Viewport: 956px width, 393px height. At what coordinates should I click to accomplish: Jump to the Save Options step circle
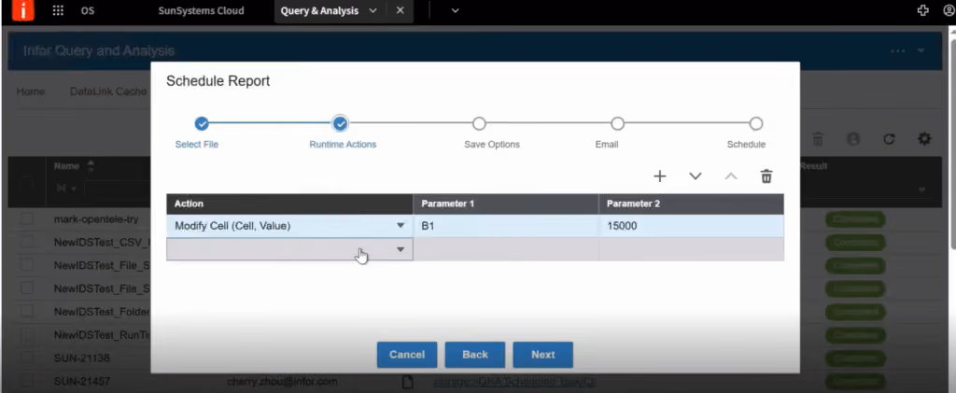(x=479, y=124)
